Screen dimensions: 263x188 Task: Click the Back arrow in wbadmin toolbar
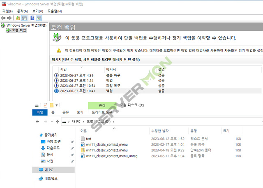pyautogui.click(x=3, y=18)
